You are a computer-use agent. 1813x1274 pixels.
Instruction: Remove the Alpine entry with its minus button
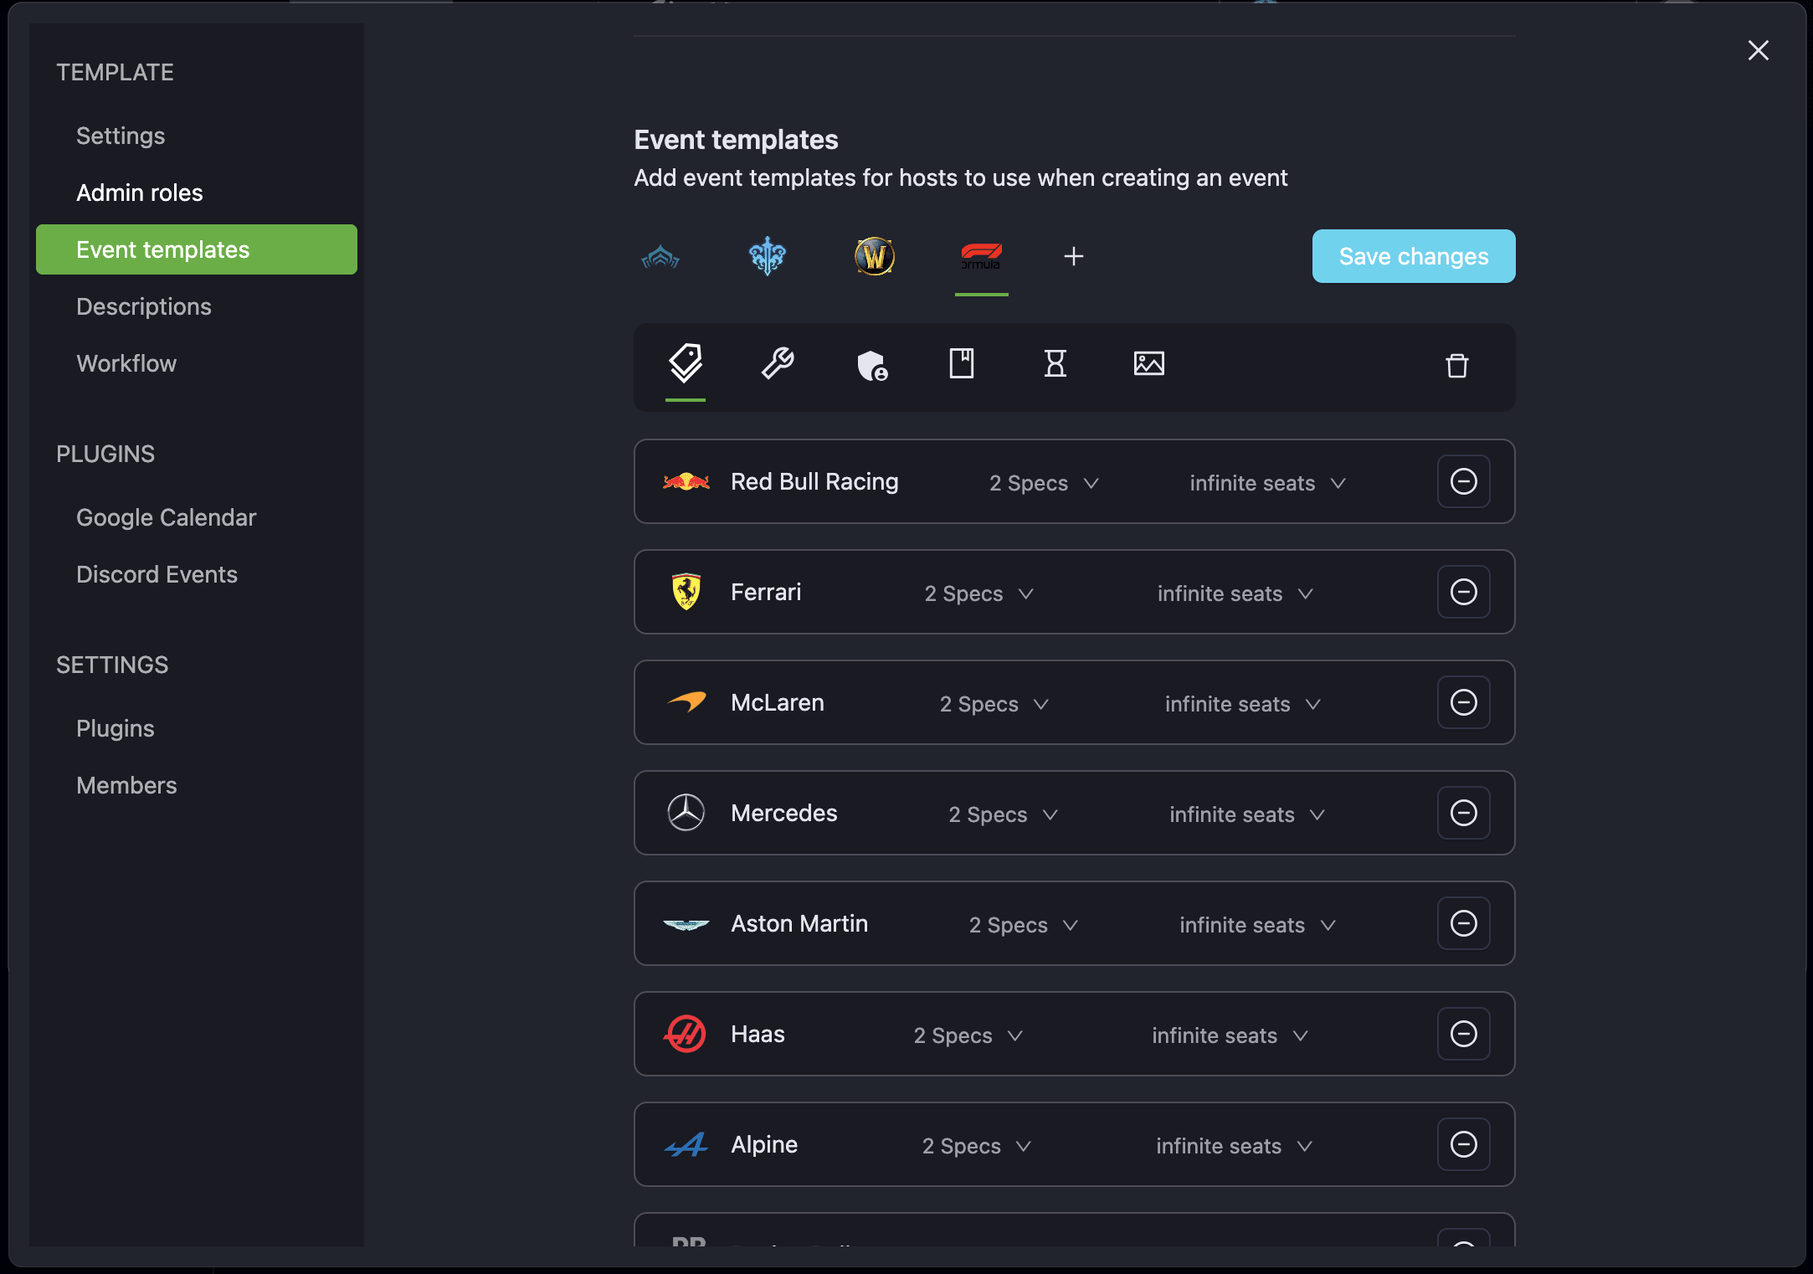tap(1463, 1144)
